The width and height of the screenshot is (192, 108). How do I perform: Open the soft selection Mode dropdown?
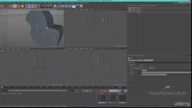coord(152,68)
